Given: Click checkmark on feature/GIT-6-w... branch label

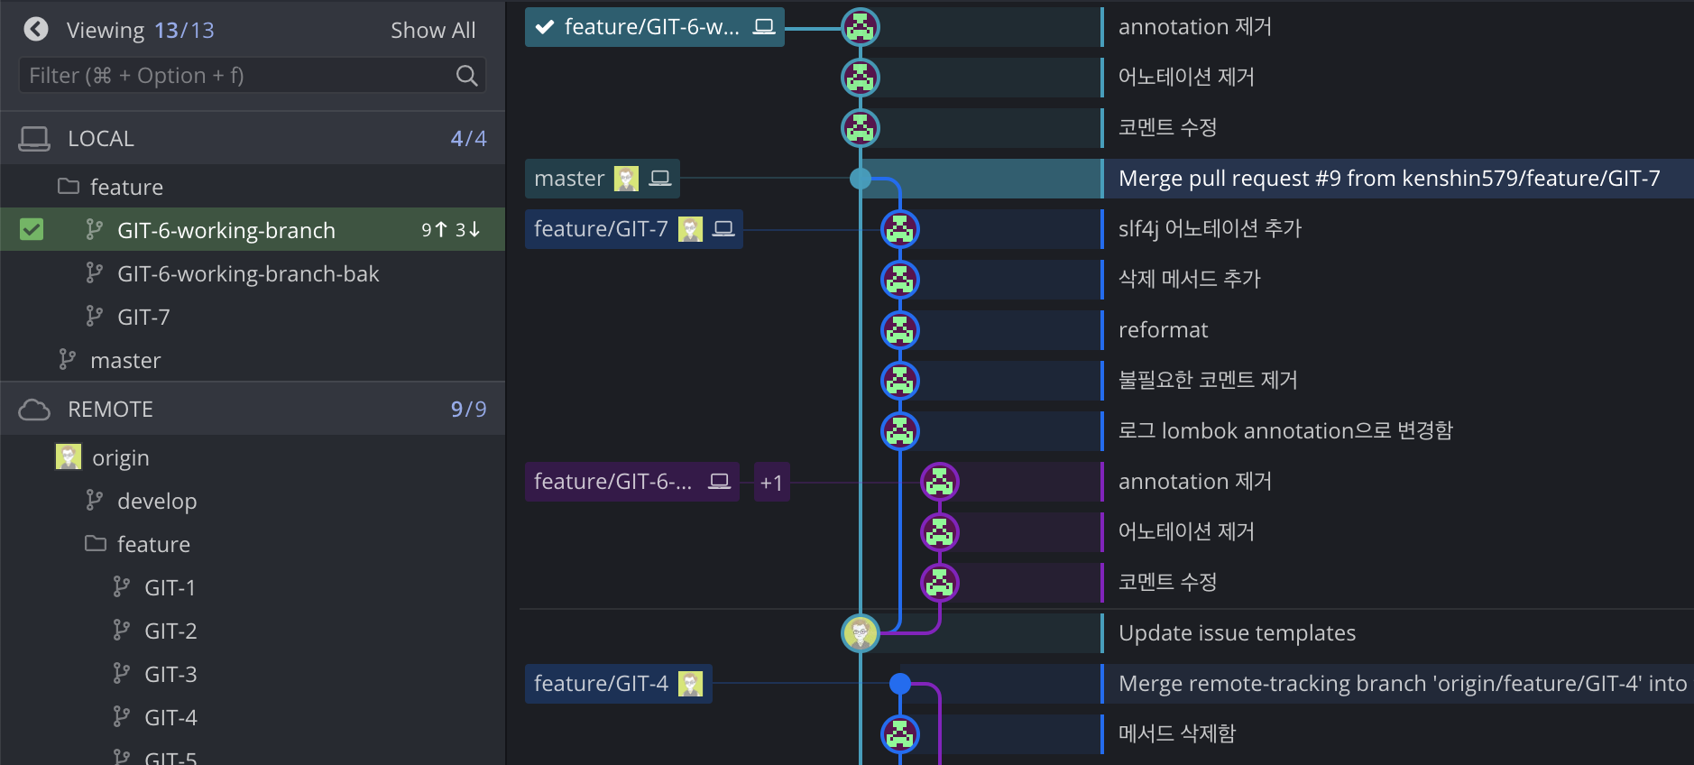Looking at the screenshot, I should 545,27.
